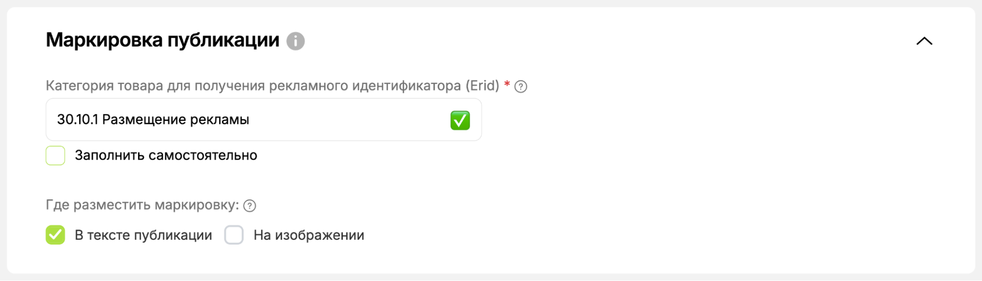Open help icon next to Erid label
The image size is (982, 281).
[521, 87]
